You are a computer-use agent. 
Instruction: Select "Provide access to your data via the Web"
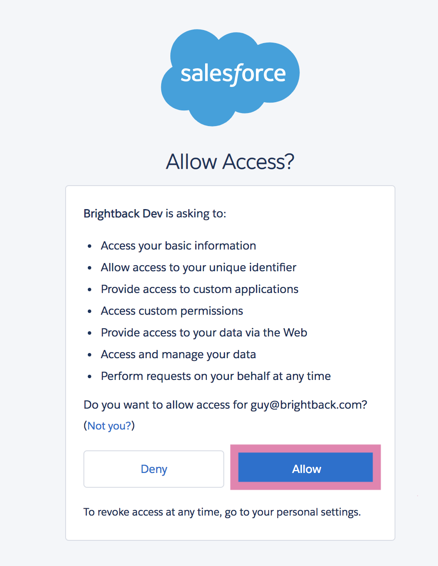pyautogui.click(x=204, y=333)
